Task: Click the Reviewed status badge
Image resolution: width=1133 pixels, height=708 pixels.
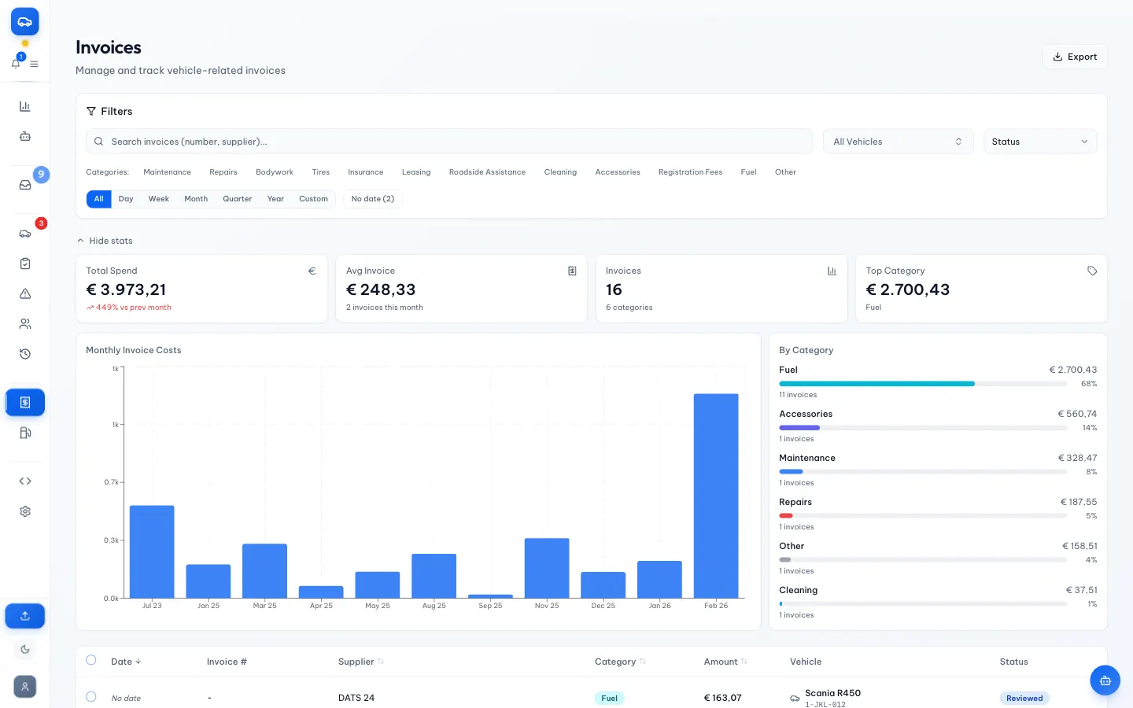Action: tap(1024, 698)
